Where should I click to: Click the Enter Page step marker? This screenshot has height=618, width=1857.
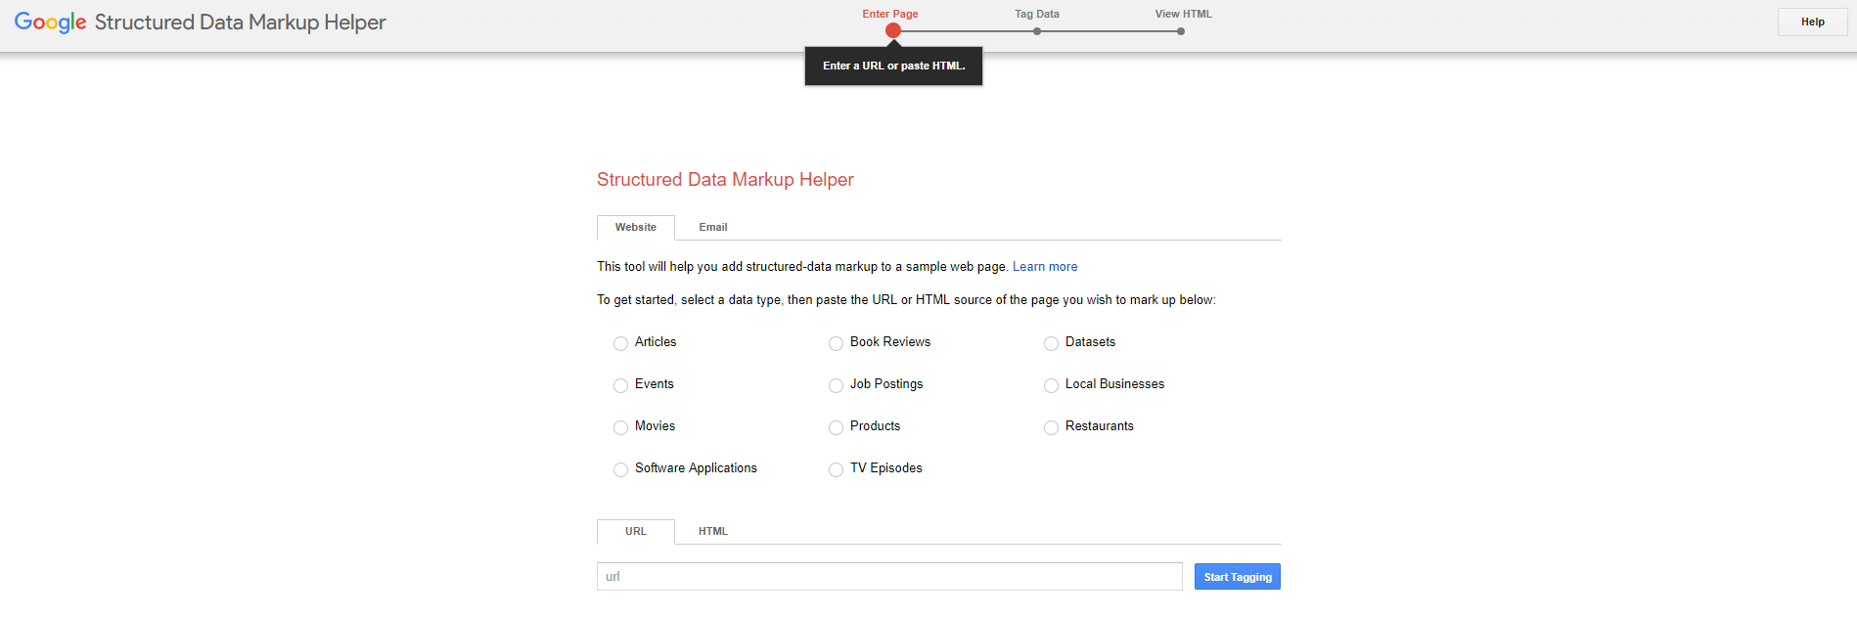point(893,30)
